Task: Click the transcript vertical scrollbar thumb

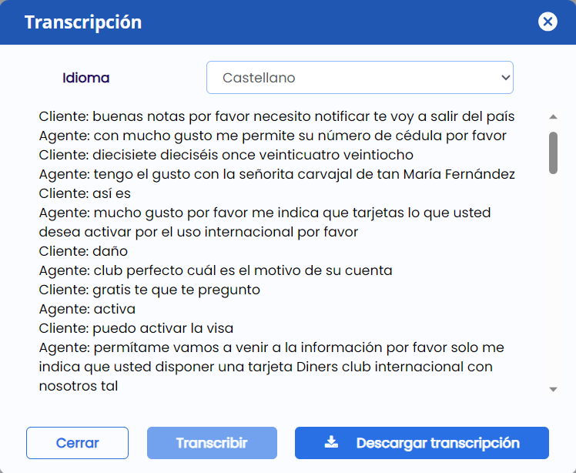Action: [x=553, y=153]
